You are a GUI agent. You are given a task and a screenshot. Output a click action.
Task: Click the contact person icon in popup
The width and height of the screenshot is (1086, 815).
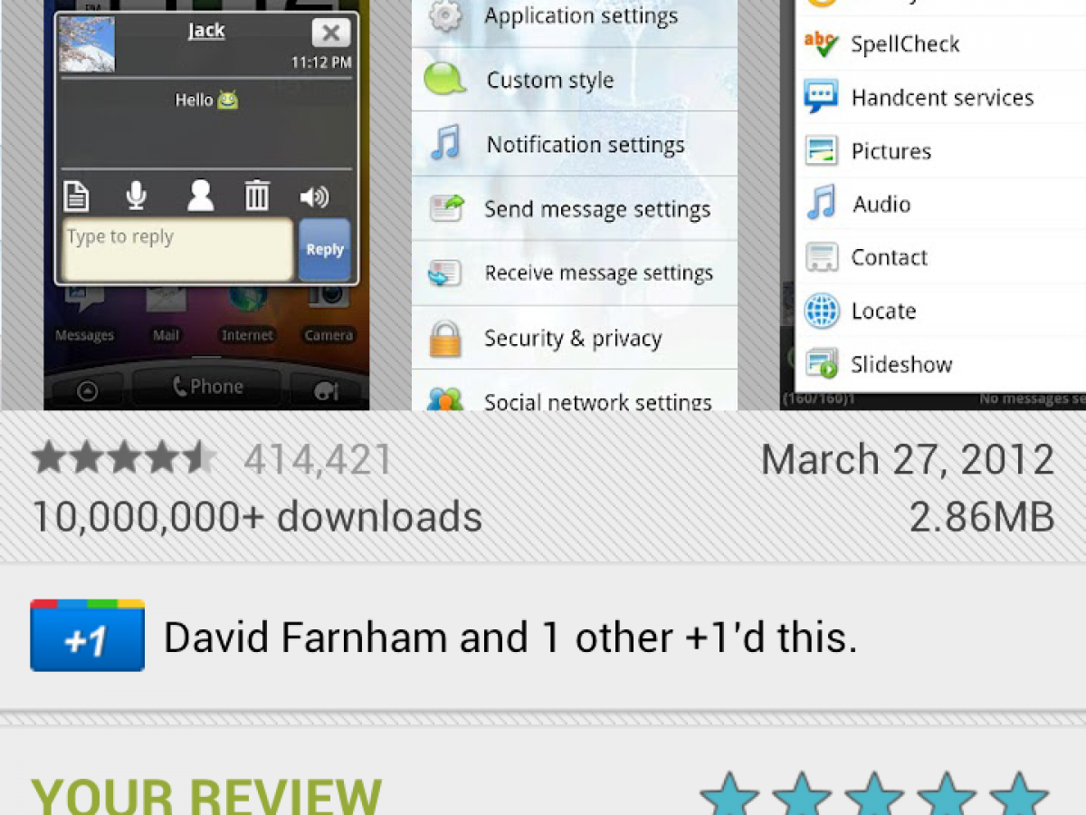pos(200,196)
